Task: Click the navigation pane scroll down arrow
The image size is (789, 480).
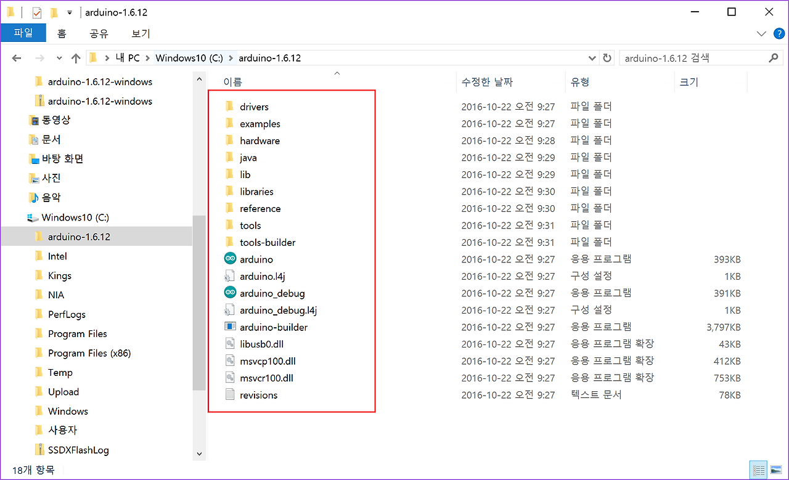Action: pos(198,454)
